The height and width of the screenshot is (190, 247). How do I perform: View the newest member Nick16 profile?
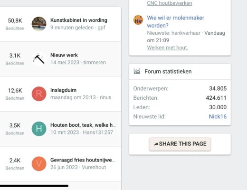pyautogui.click(x=218, y=116)
